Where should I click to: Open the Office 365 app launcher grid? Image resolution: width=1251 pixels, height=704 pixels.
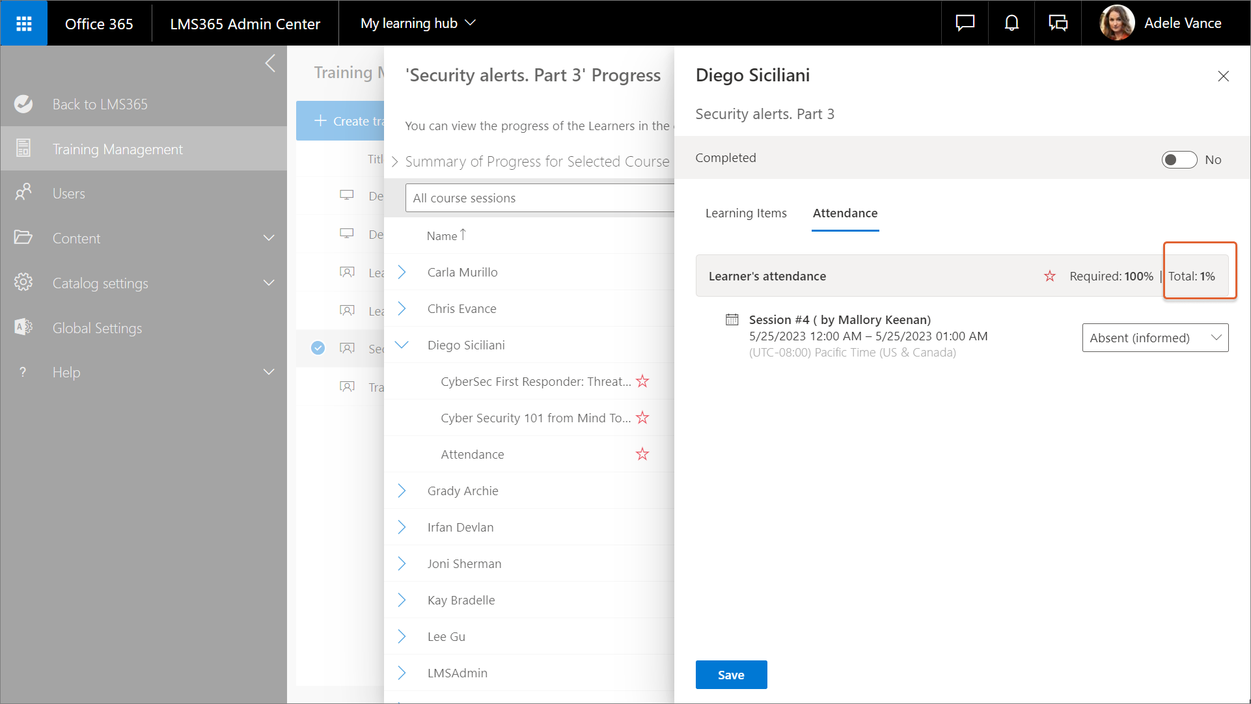(24, 23)
